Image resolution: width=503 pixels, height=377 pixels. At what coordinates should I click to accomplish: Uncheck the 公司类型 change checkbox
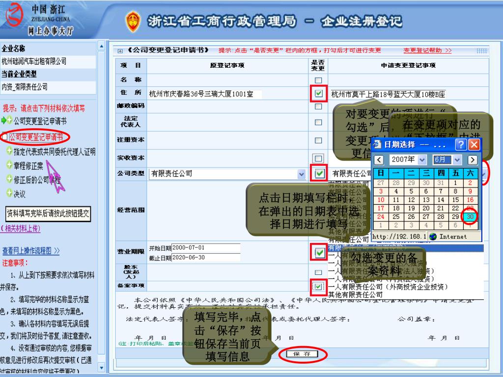(319, 173)
